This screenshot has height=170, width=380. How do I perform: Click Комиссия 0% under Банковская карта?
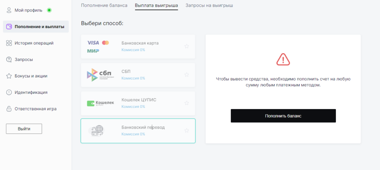coord(133,50)
